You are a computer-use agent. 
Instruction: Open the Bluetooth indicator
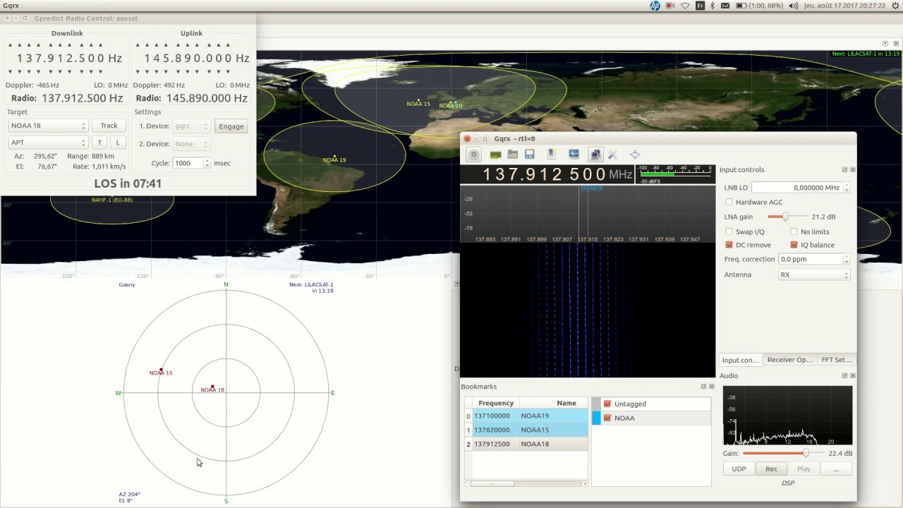(x=713, y=6)
